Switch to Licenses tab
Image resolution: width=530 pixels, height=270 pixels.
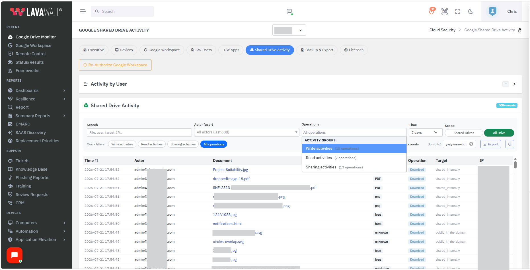(x=354, y=50)
